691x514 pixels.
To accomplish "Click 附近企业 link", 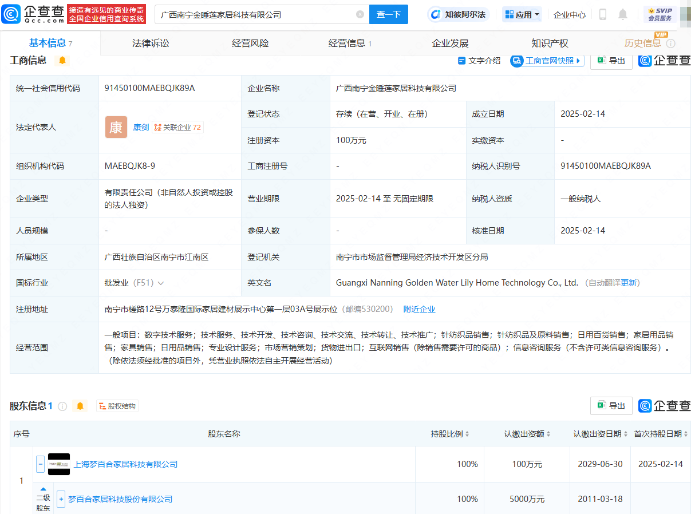I will point(419,309).
